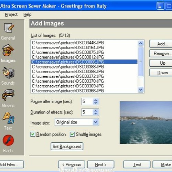Image resolution: width=172 pixels, height=172 pixels.
Task: Select DSC03366.JPG in the list
Action: [84, 90]
